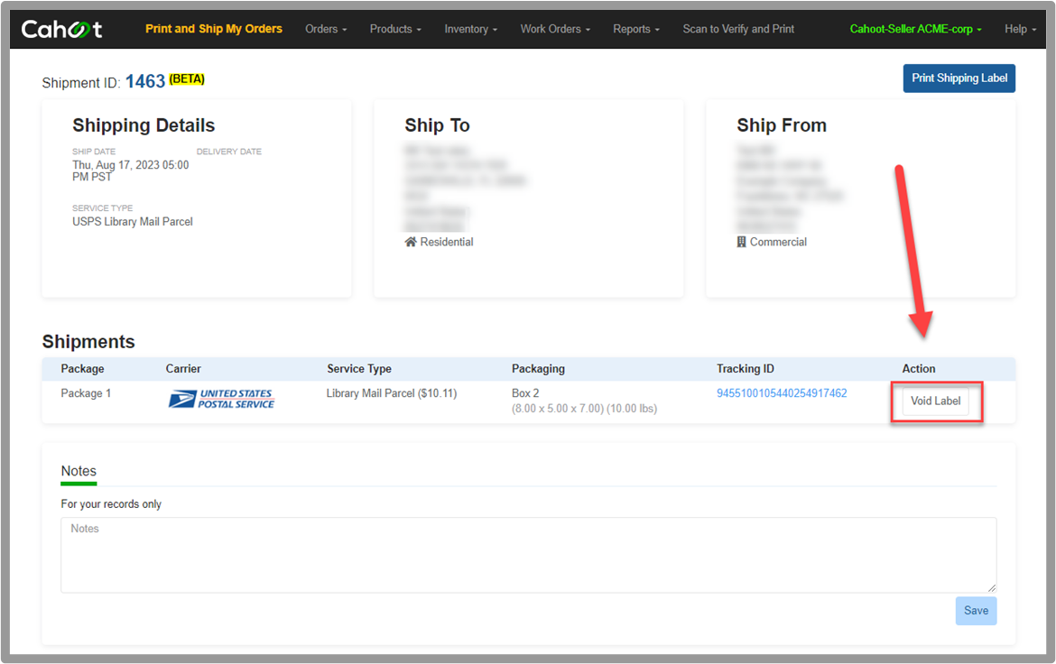Click the Commercial address type label
Viewport: 1056px width, 664px height.
point(778,242)
